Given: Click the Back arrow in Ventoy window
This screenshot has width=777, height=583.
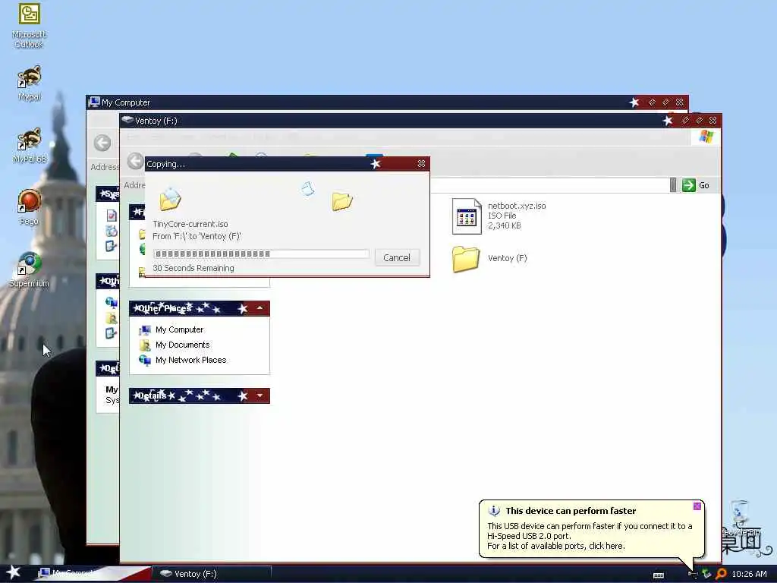Looking at the screenshot, I should point(135,161).
